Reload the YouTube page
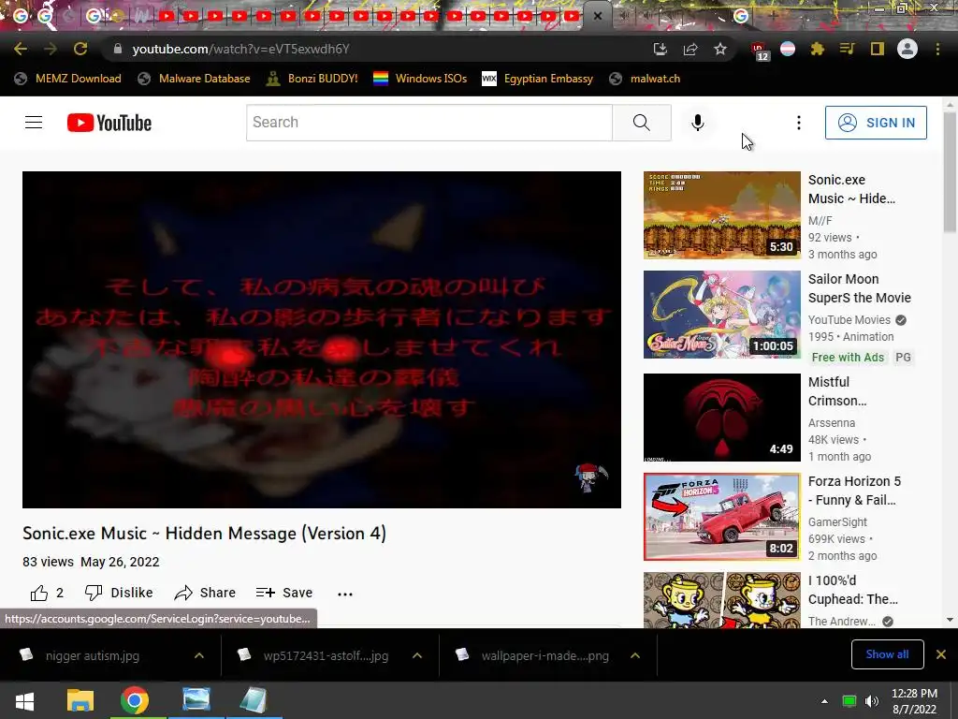The image size is (958, 719). (x=80, y=49)
